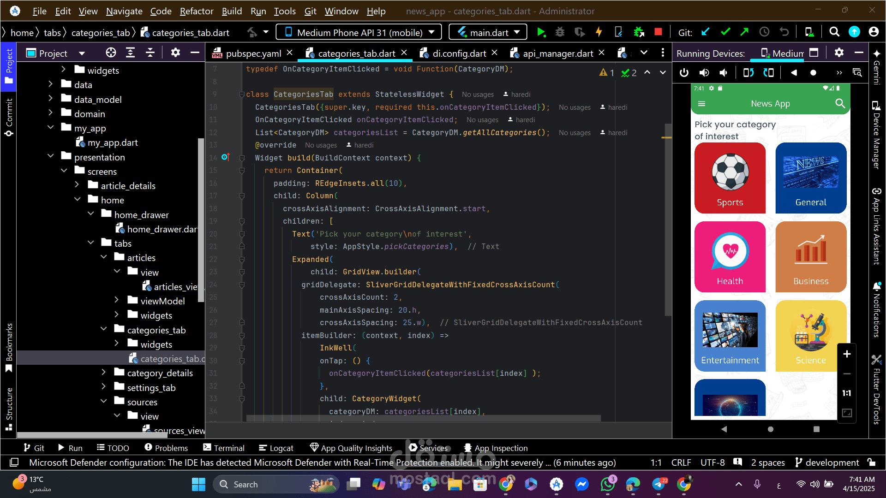Tap the Sports category card in emulator
This screenshot has height=498, width=886.
pos(730,178)
